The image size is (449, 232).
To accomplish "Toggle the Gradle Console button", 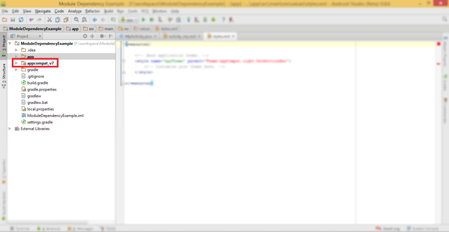I will 424,229.
